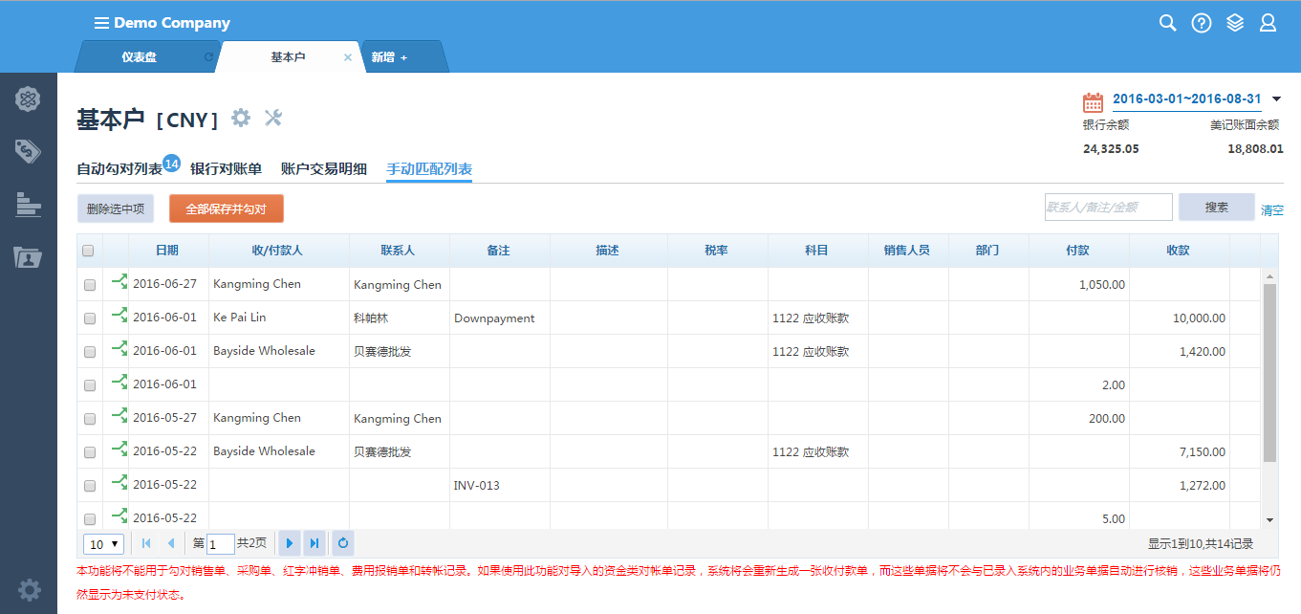Open the hamburger menu beside Demo Company

[x=101, y=23]
